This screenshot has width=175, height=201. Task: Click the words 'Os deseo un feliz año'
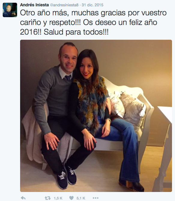pos(120,23)
